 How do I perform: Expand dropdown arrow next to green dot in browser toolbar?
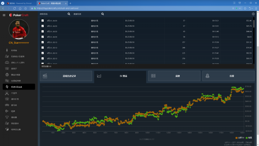[x=240, y=8]
